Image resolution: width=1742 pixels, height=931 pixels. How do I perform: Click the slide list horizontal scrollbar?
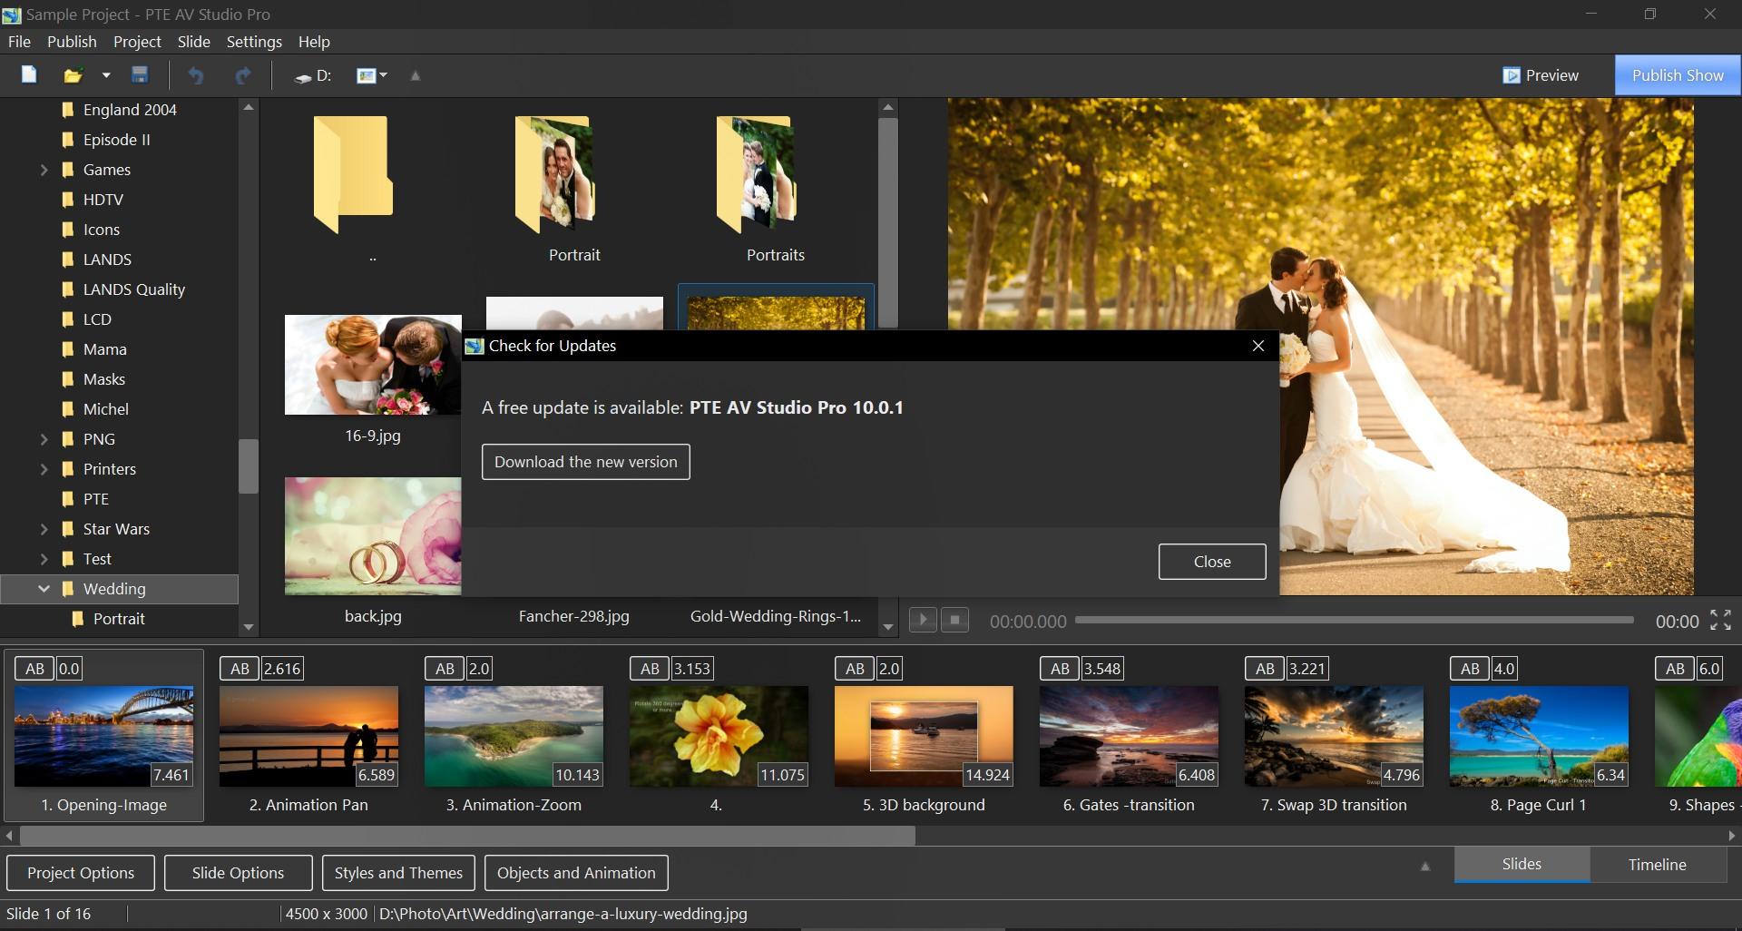point(467,836)
